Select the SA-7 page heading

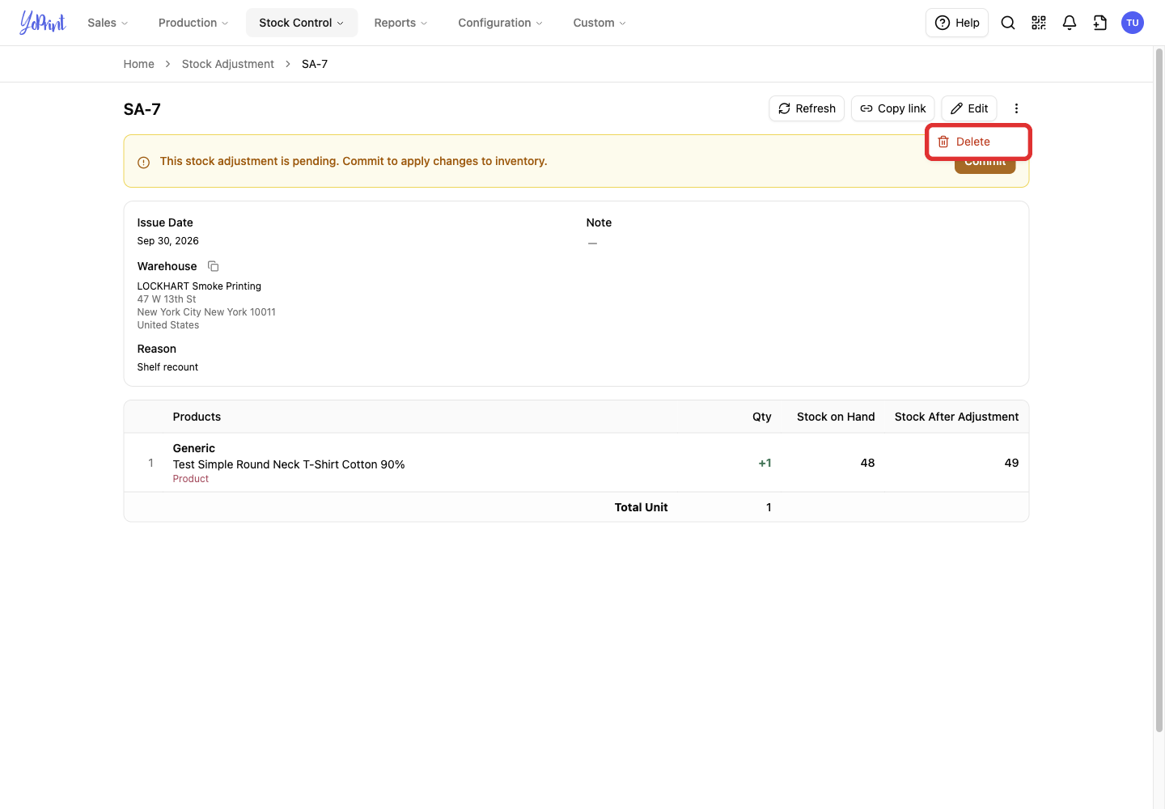142,109
